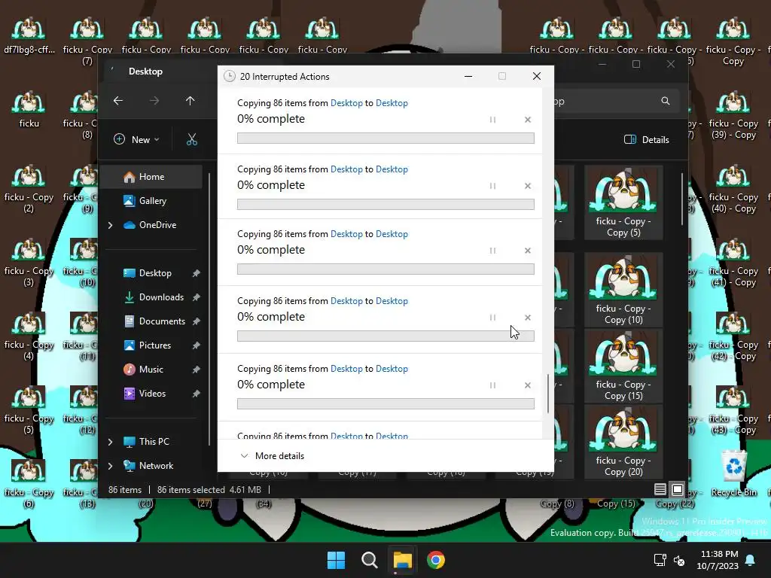Select ficku - Copy (2) desktop icon
The width and height of the screenshot is (771, 578).
29,189
